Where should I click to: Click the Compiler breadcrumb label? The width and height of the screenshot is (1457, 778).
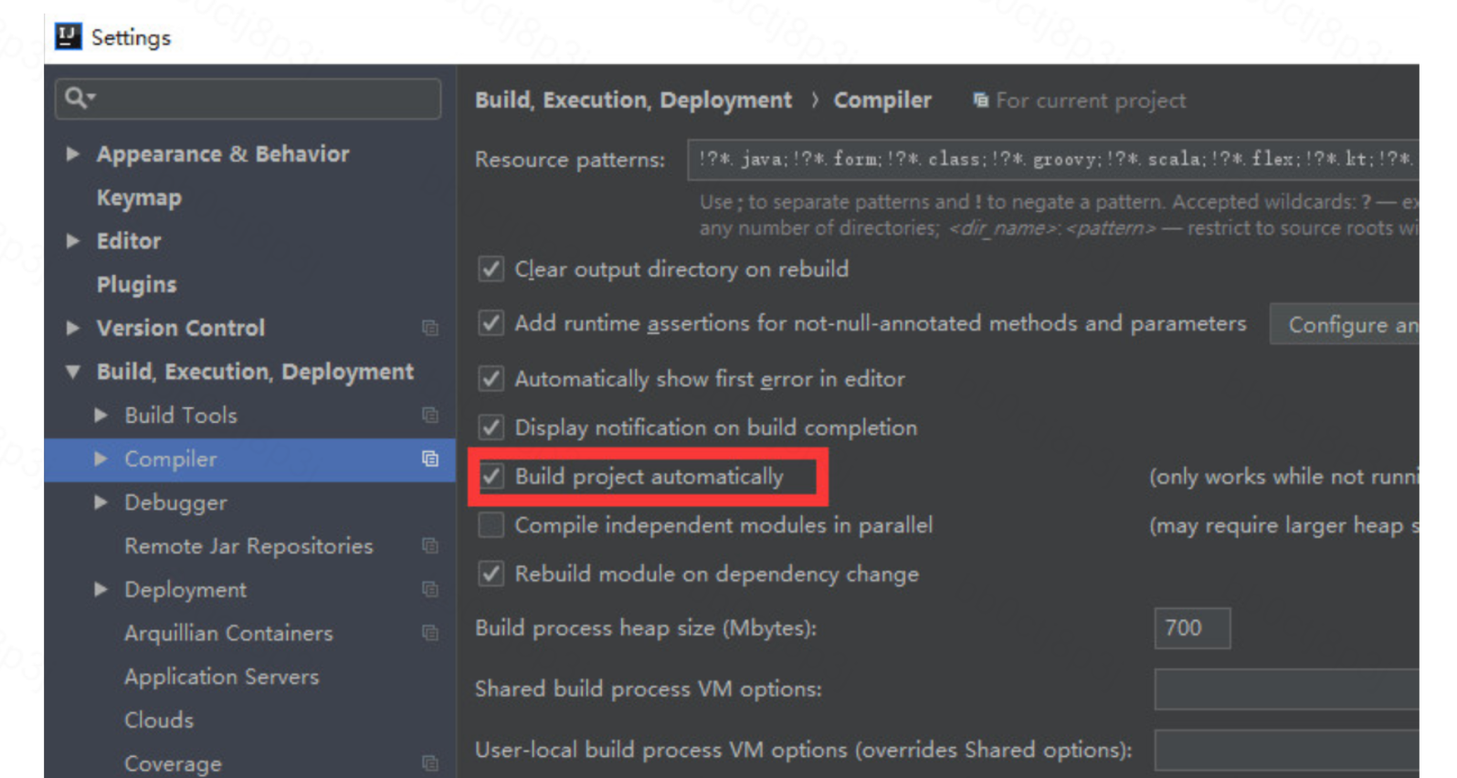tap(882, 100)
